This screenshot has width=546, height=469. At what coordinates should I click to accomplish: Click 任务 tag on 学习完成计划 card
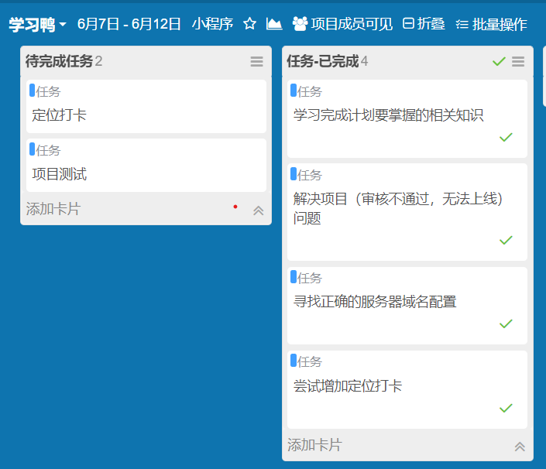[x=307, y=91]
